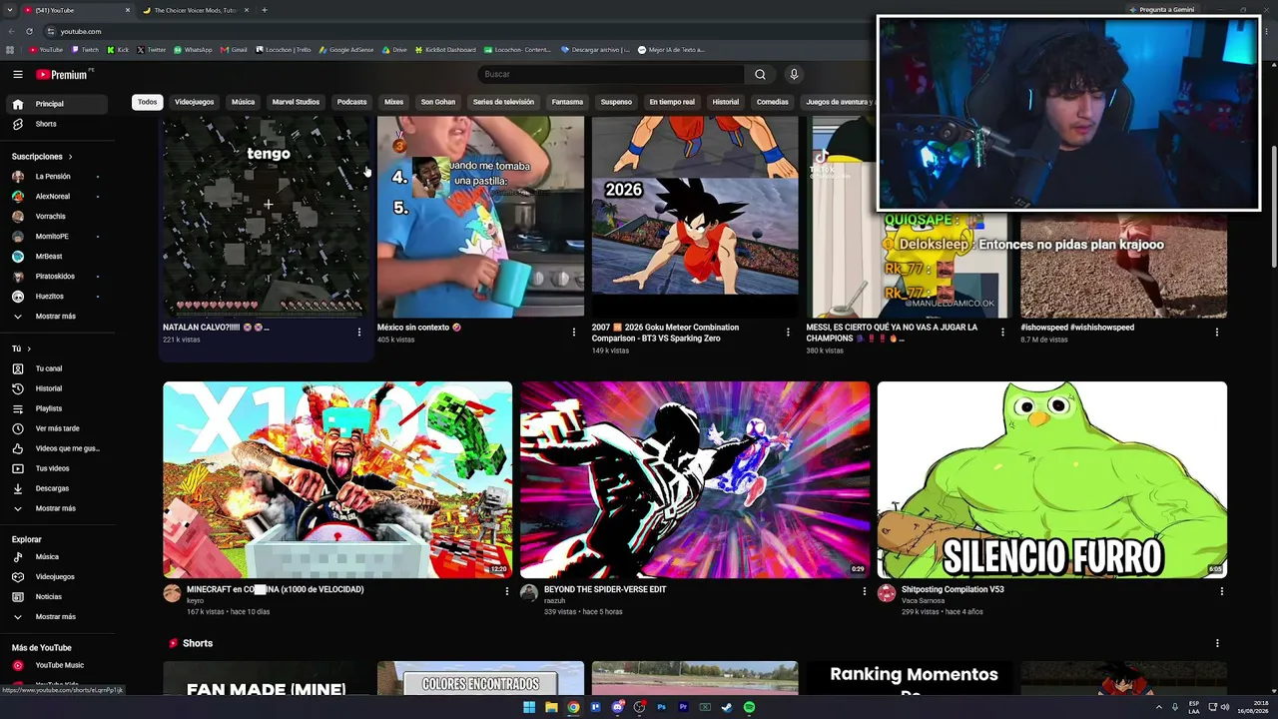The image size is (1278, 719).
Task: Switch to The Choicer Voicer Mods tab
Action: click(x=195, y=10)
